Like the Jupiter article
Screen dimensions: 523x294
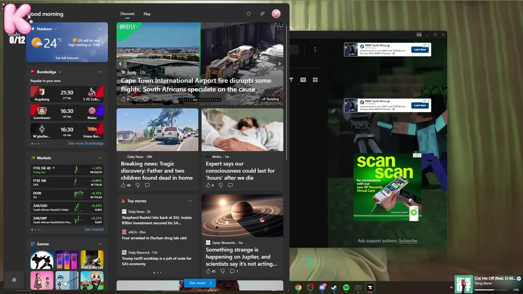pyautogui.click(x=208, y=271)
